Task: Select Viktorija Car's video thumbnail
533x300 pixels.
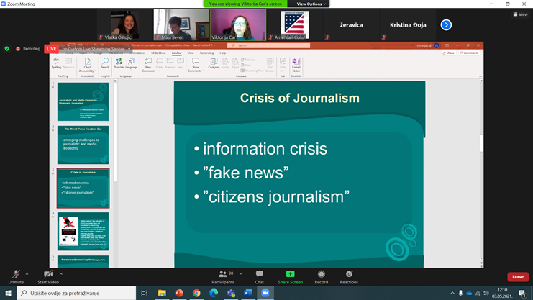Action: (238, 25)
